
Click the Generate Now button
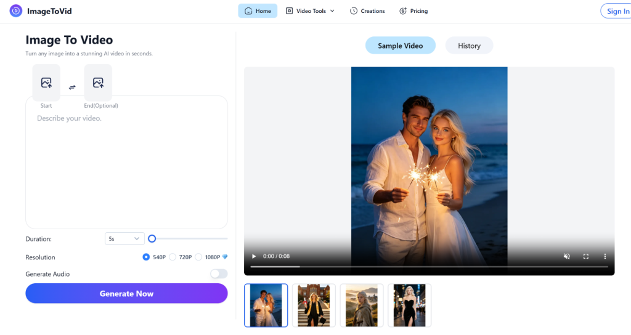(x=126, y=293)
